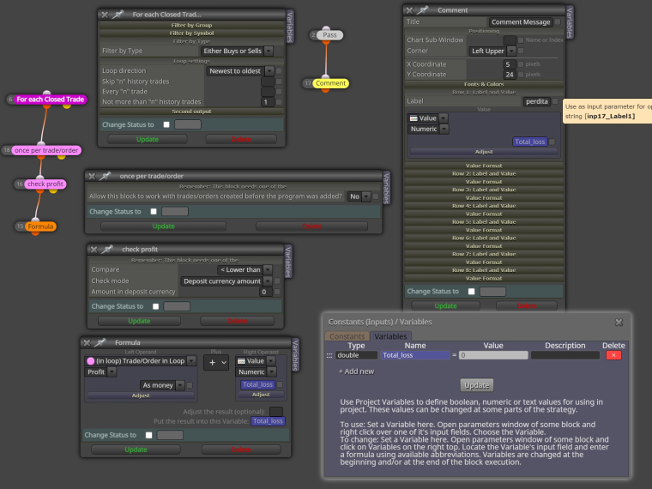
Task: Select the For each Closed Trade node
Action: 50,100
